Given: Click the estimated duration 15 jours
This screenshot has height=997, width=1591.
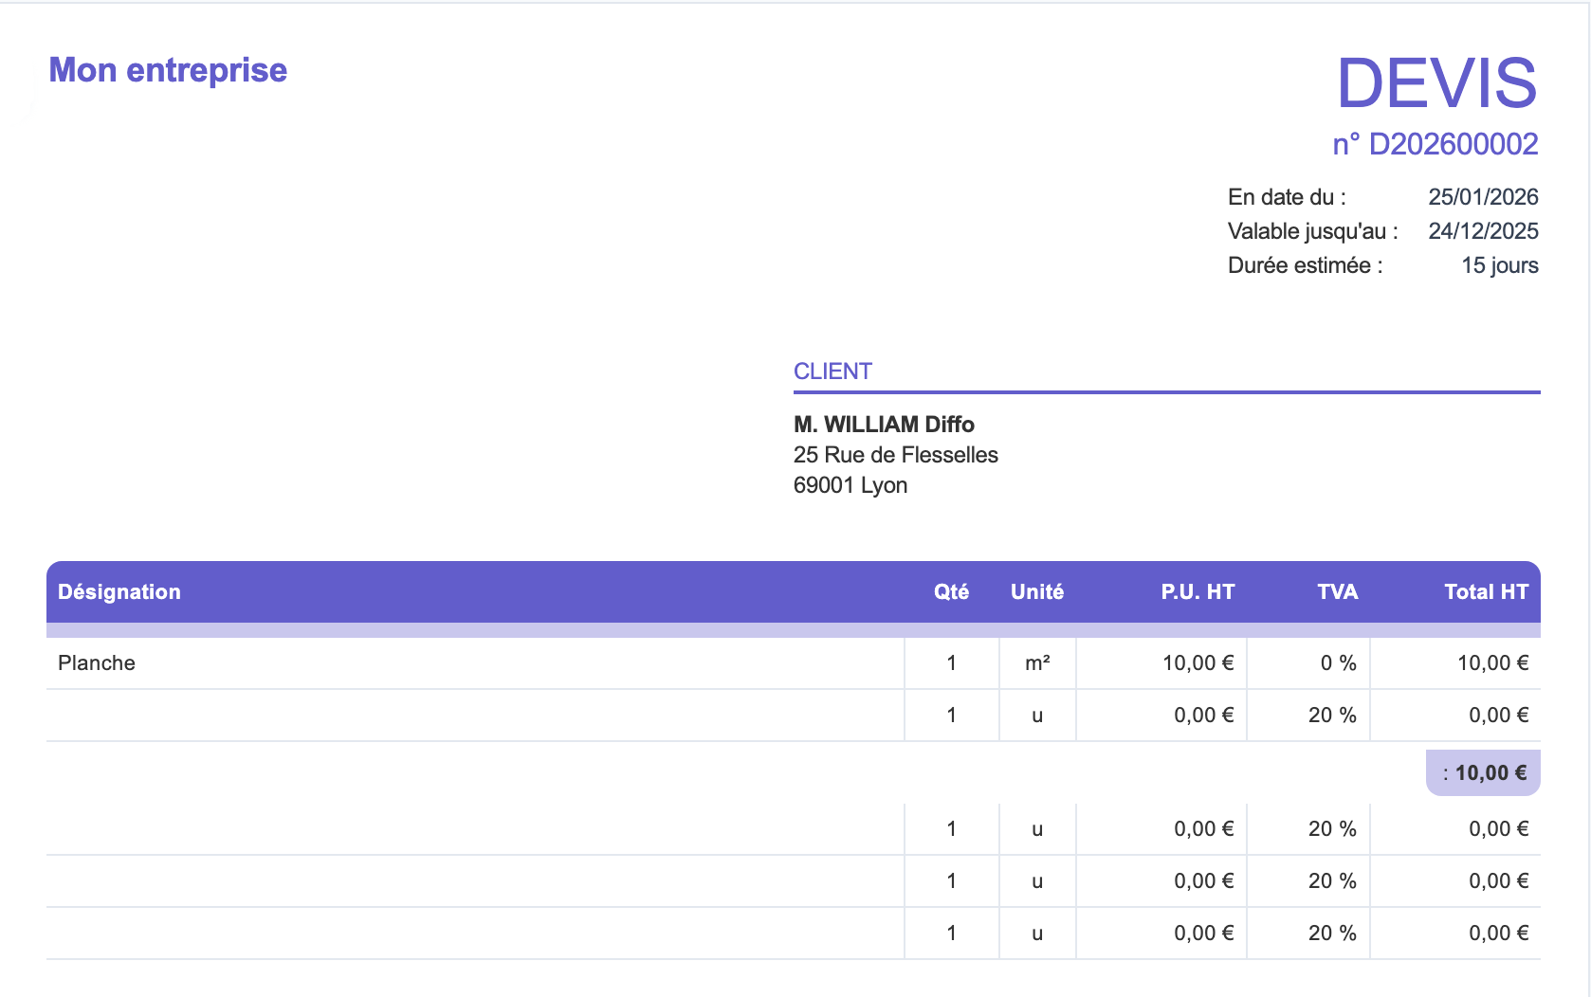Looking at the screenshot, I should coord(1499,265).
